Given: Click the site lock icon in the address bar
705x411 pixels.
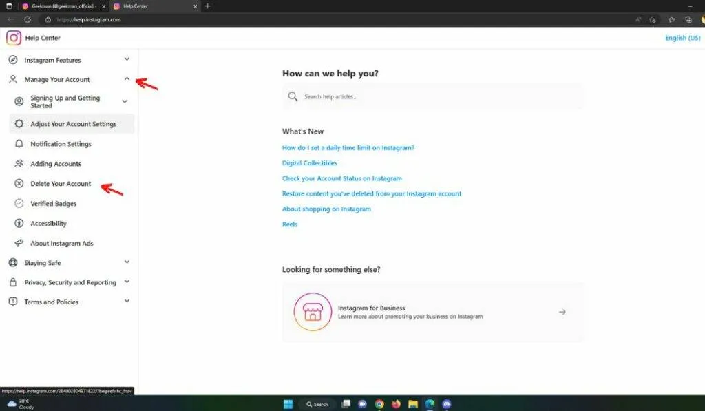Looking at the screenshot, I should coord(48,19).
